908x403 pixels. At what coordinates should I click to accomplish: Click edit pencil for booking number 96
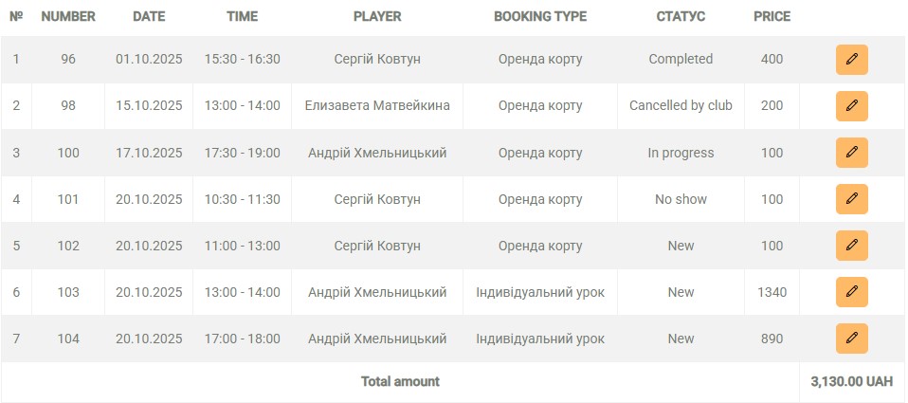pos(851,59)
